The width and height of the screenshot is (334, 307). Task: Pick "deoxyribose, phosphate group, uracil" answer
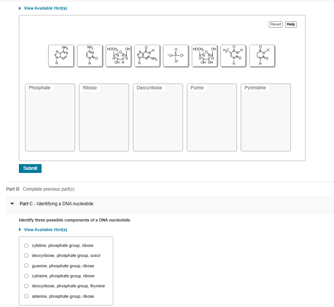(x=26, y=255)
